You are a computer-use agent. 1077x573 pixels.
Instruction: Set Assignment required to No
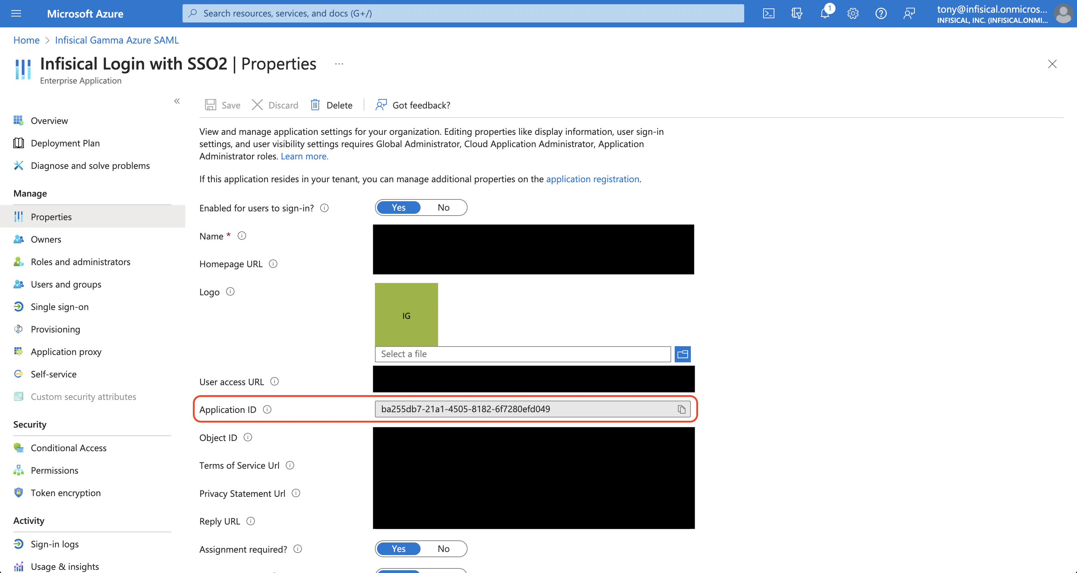click(444, 549)
